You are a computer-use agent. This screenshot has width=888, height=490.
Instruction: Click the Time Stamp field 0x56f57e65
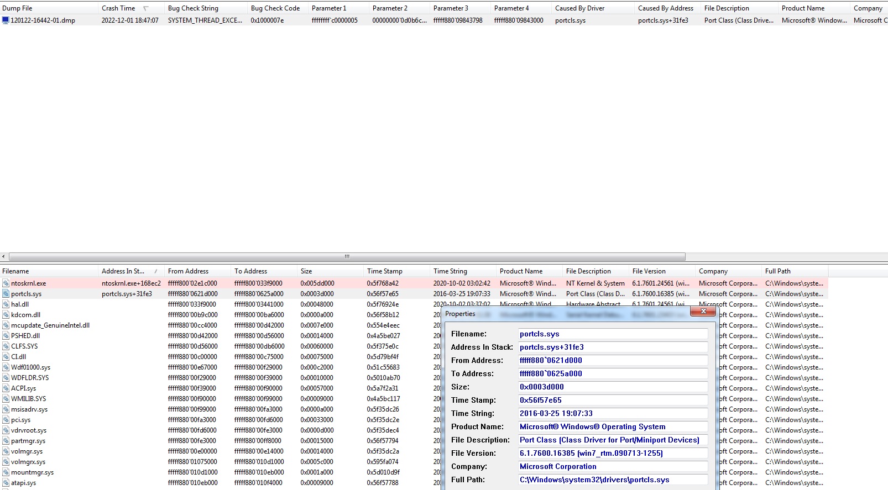coord(613,401)
